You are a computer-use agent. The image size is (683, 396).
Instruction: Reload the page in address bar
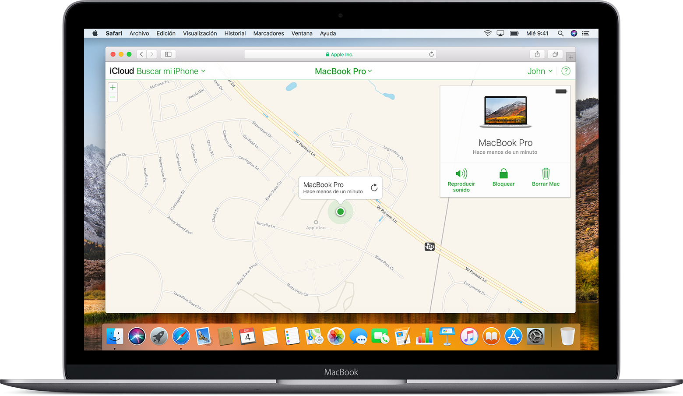coord(431,54)
